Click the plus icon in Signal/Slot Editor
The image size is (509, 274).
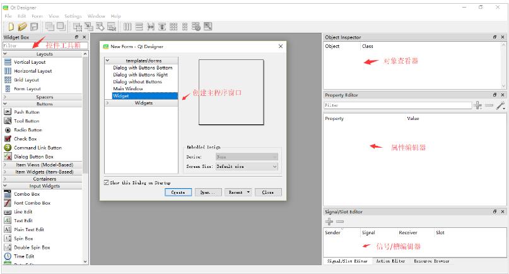[x=329, y=222]
